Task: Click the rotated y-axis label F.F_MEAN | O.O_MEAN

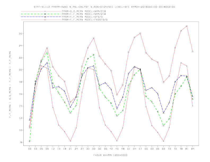Action: [x=10, y=84]
